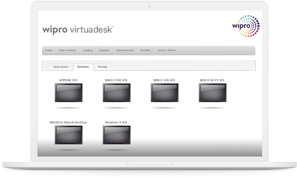The image size is (297, 178).
Task: Select Support in the navigation bar
Action: click(104, 50)
